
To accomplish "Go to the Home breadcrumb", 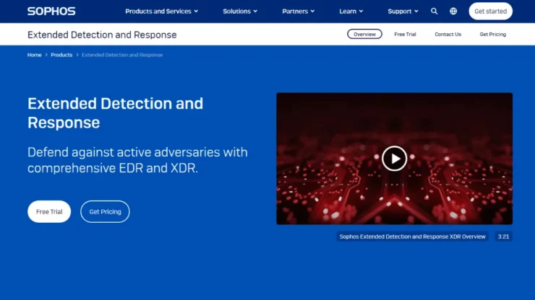I will pyautogui.click(x=34, y=55).
